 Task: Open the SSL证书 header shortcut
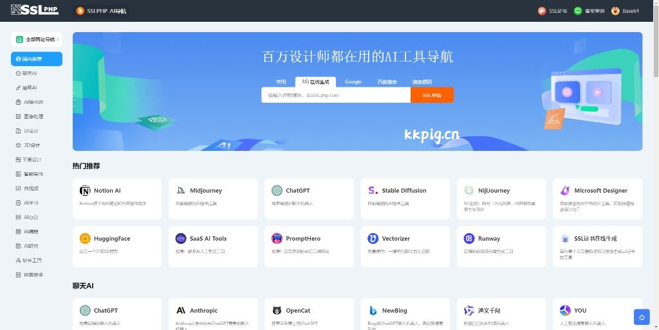[x=553, y=11]
